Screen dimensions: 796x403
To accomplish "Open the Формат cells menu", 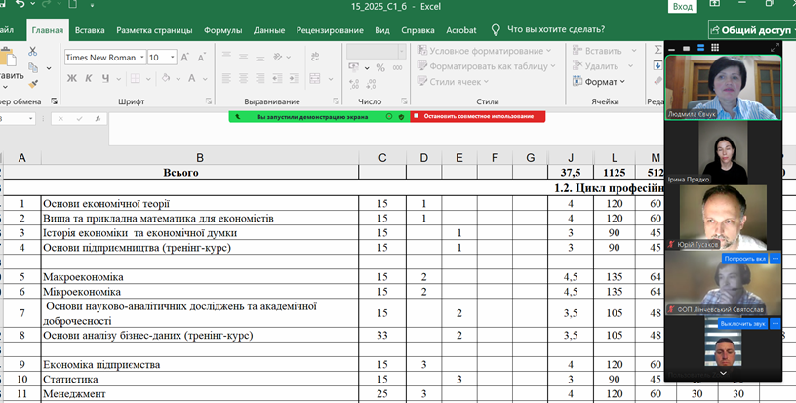I will [599, 82].
